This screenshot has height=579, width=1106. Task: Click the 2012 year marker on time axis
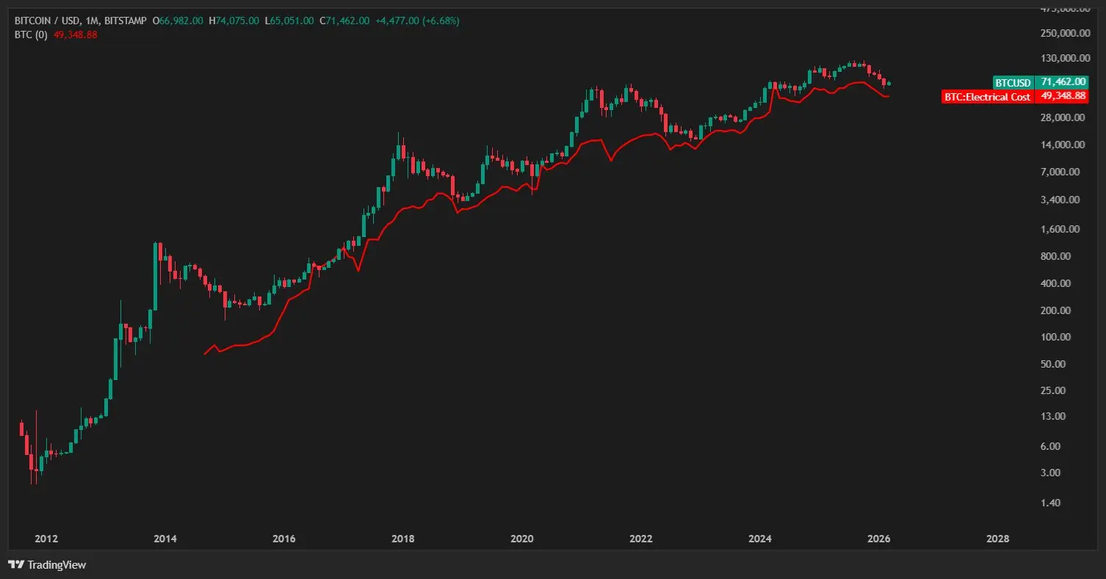click(x=46, y=539)
